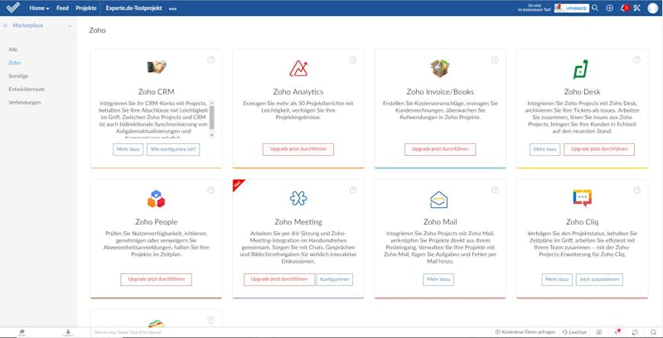Click the Zoho CRM handshake icon
663x338 pixels.
tap(156, 67)
